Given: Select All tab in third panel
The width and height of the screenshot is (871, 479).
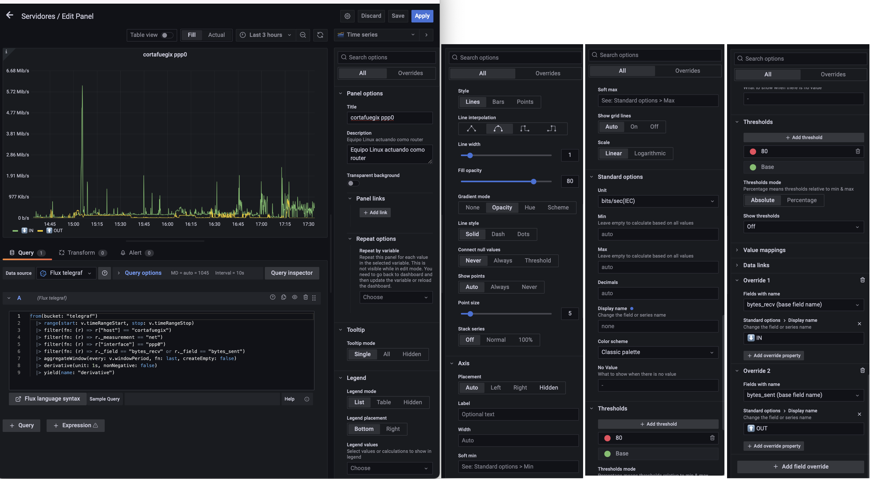Looking at the screenshot, I should pos(622,71).
